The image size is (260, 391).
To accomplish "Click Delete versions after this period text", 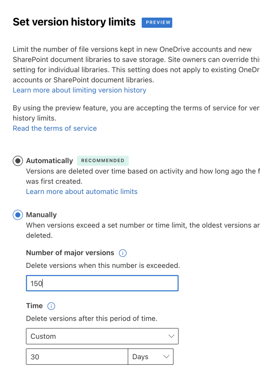I will click(x=92, y=319).
